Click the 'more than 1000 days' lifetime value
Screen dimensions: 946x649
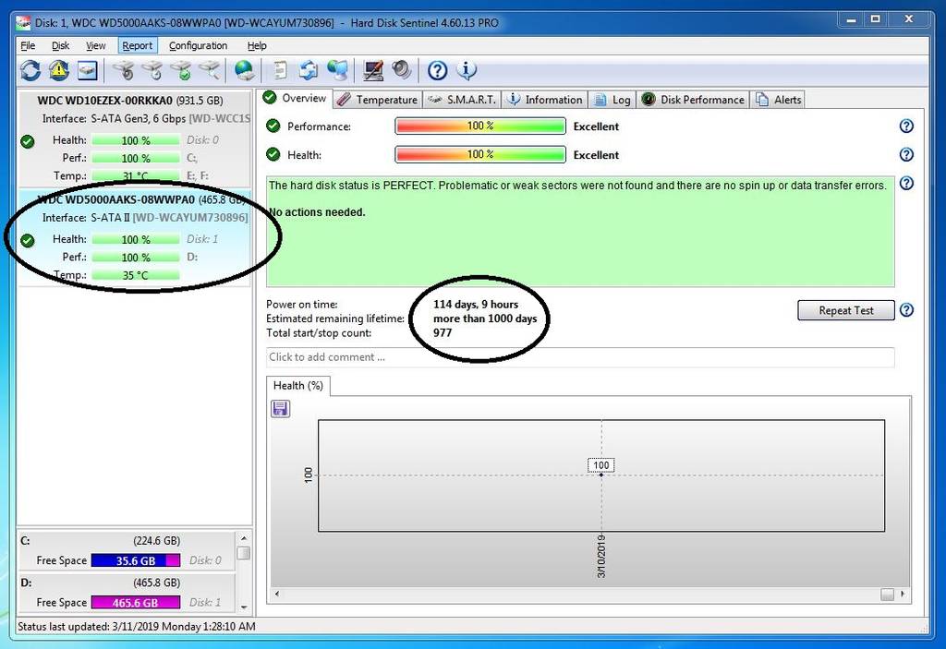485,318
